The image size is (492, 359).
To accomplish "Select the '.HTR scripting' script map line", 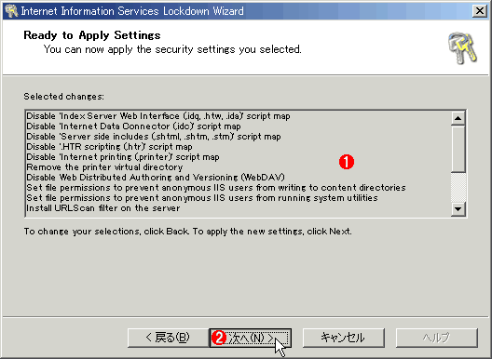I will click(109, 147).
